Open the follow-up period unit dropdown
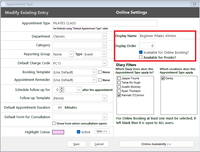200x152 pixels. click(79, 90)
